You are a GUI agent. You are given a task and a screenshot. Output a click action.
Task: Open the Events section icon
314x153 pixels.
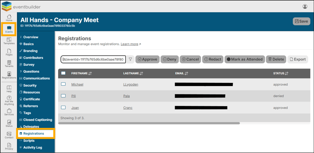[9, 29]
